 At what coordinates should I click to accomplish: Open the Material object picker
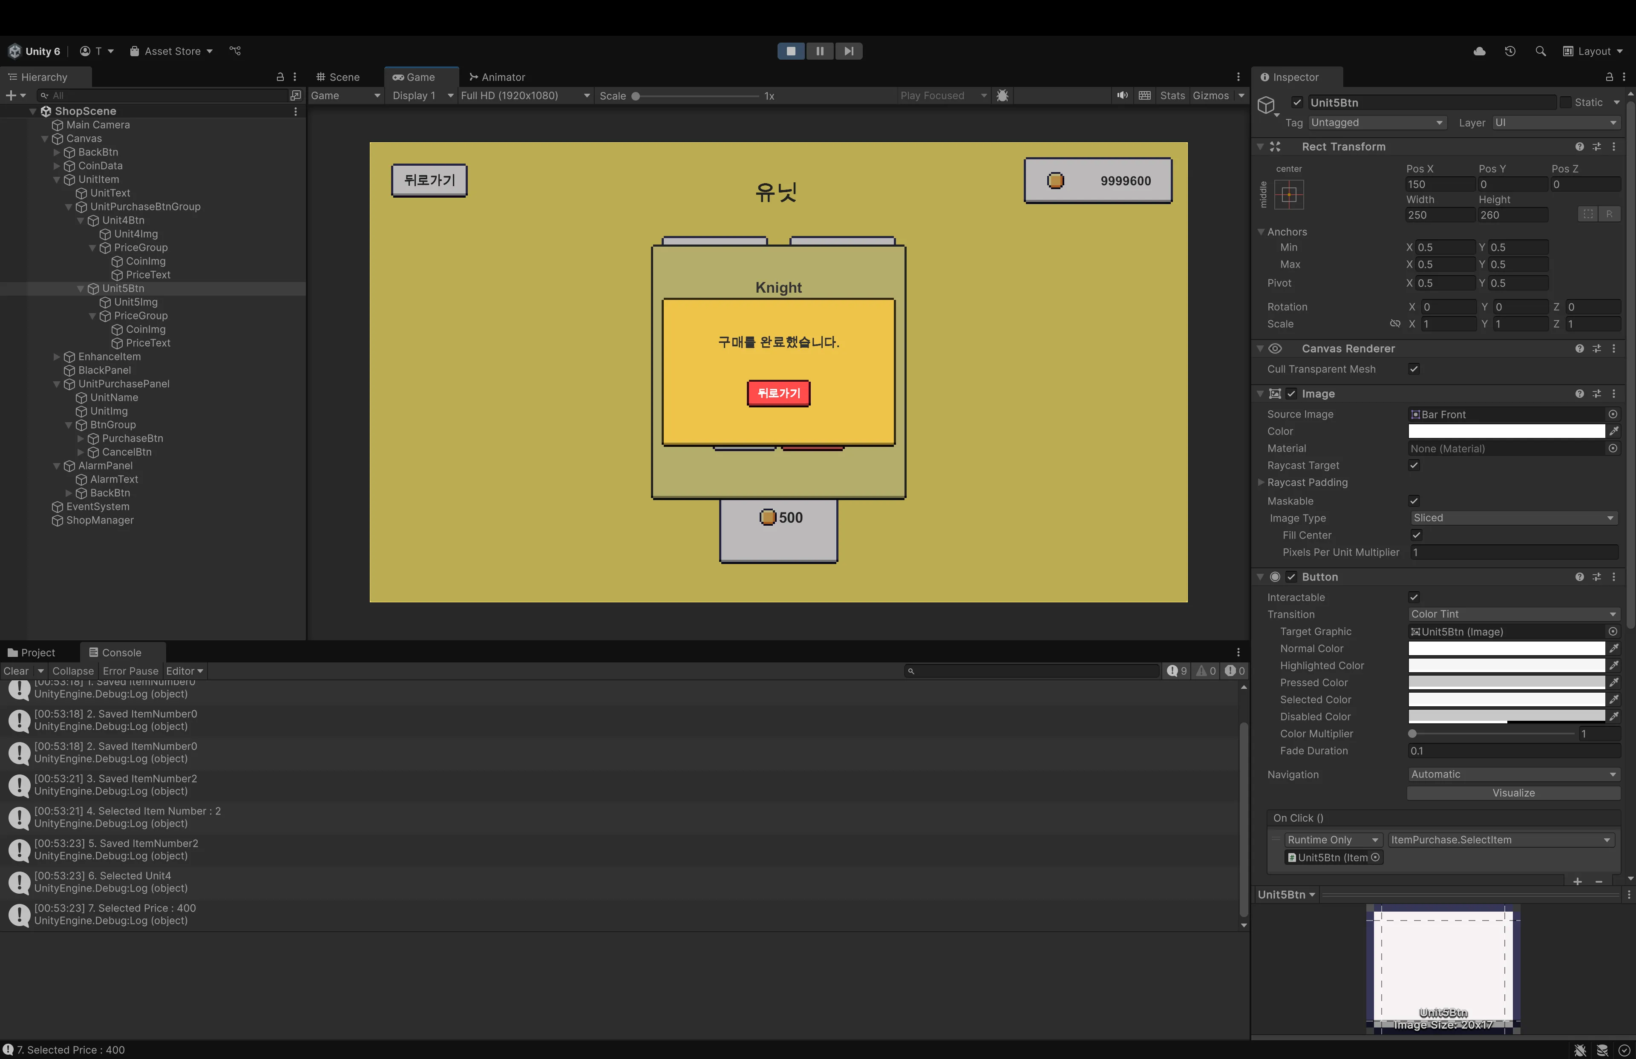[1612, 448]
